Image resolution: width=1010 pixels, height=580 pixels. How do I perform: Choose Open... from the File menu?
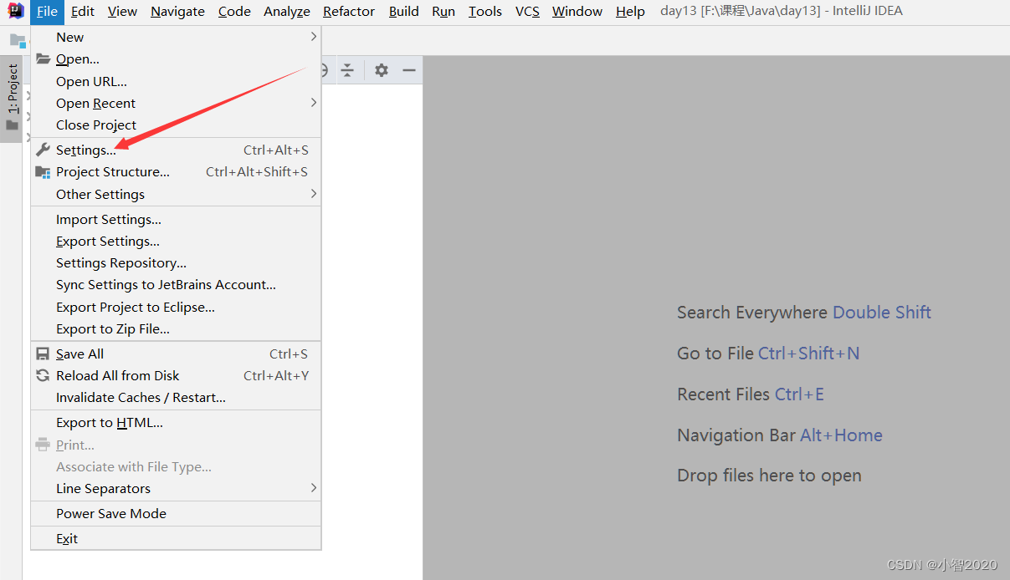click(176, 59)
